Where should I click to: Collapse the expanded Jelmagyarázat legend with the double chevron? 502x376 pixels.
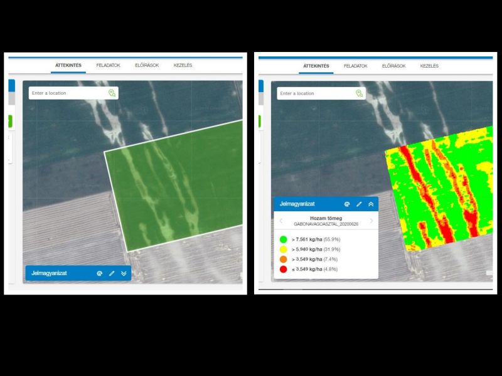[371, 204]
